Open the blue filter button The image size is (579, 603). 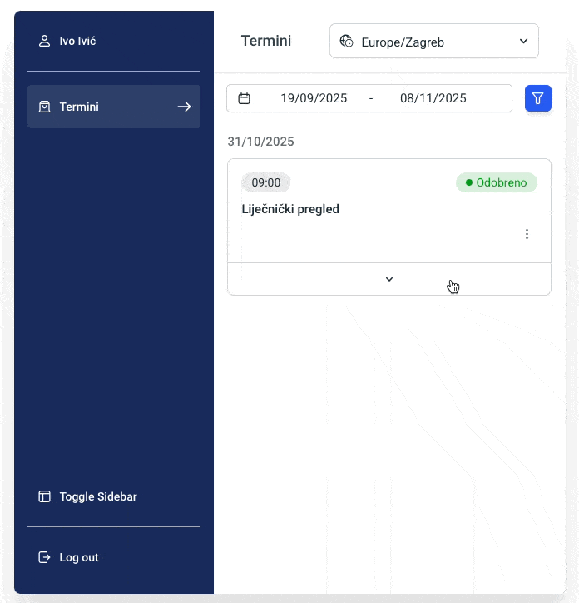538,98
